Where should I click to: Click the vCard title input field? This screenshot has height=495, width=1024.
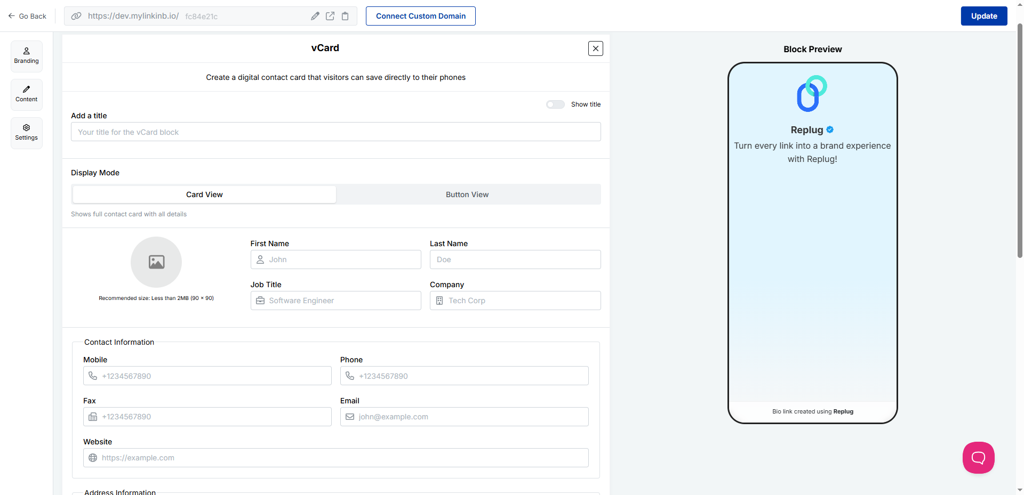[335, 132]
